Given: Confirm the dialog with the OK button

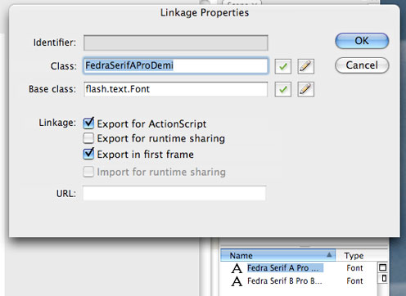Looking at the screenshot, I should tap(362, 41).
